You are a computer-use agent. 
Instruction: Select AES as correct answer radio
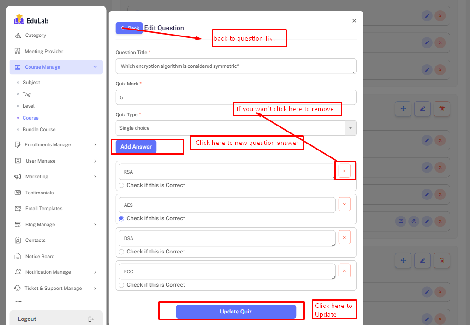point(121,218)
